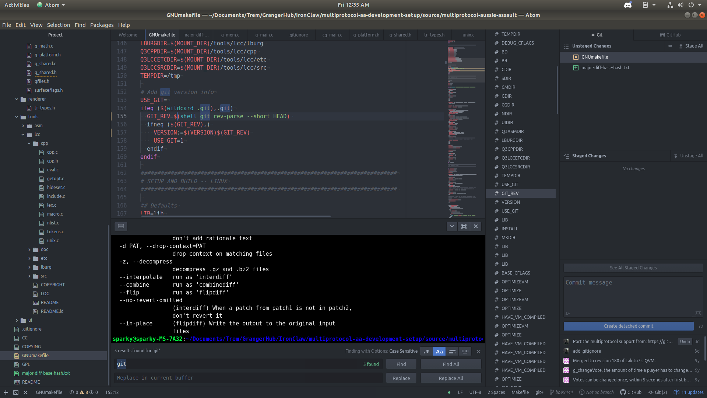Click the Find button

tap(401, 364)
